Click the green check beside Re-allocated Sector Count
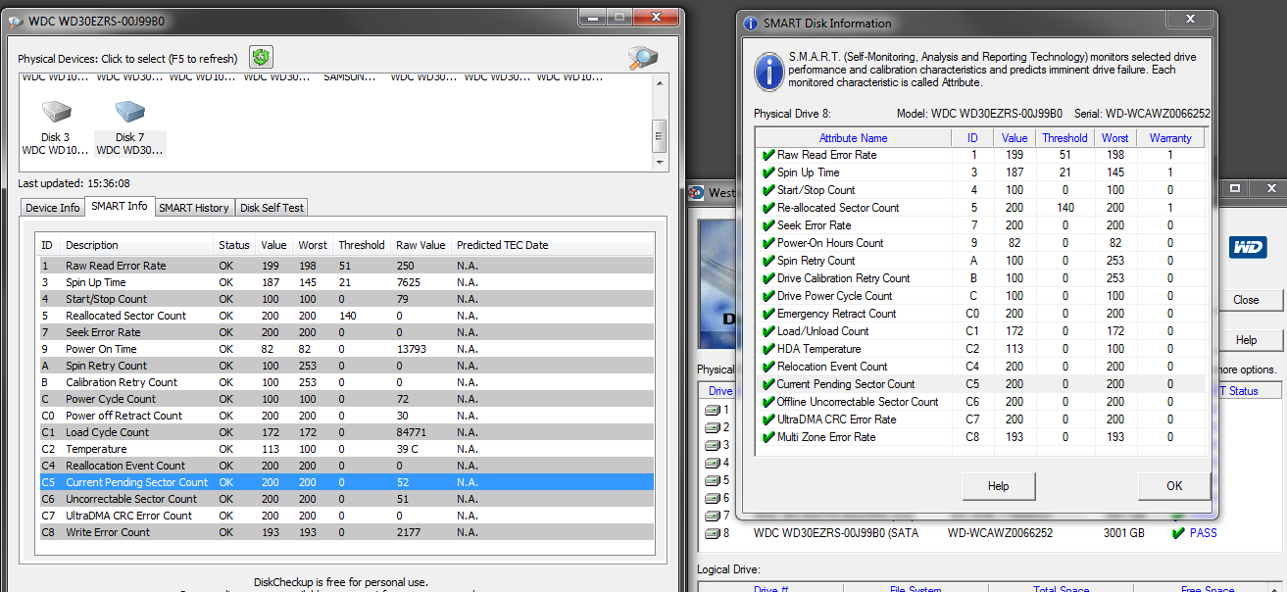 point(767,208)
